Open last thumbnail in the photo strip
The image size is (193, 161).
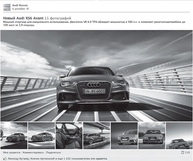click(x=179, y=136)
